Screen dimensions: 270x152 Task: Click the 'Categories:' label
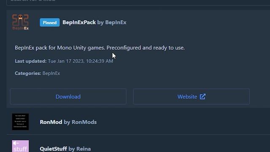pyautogui.click(x=28, y=73)
